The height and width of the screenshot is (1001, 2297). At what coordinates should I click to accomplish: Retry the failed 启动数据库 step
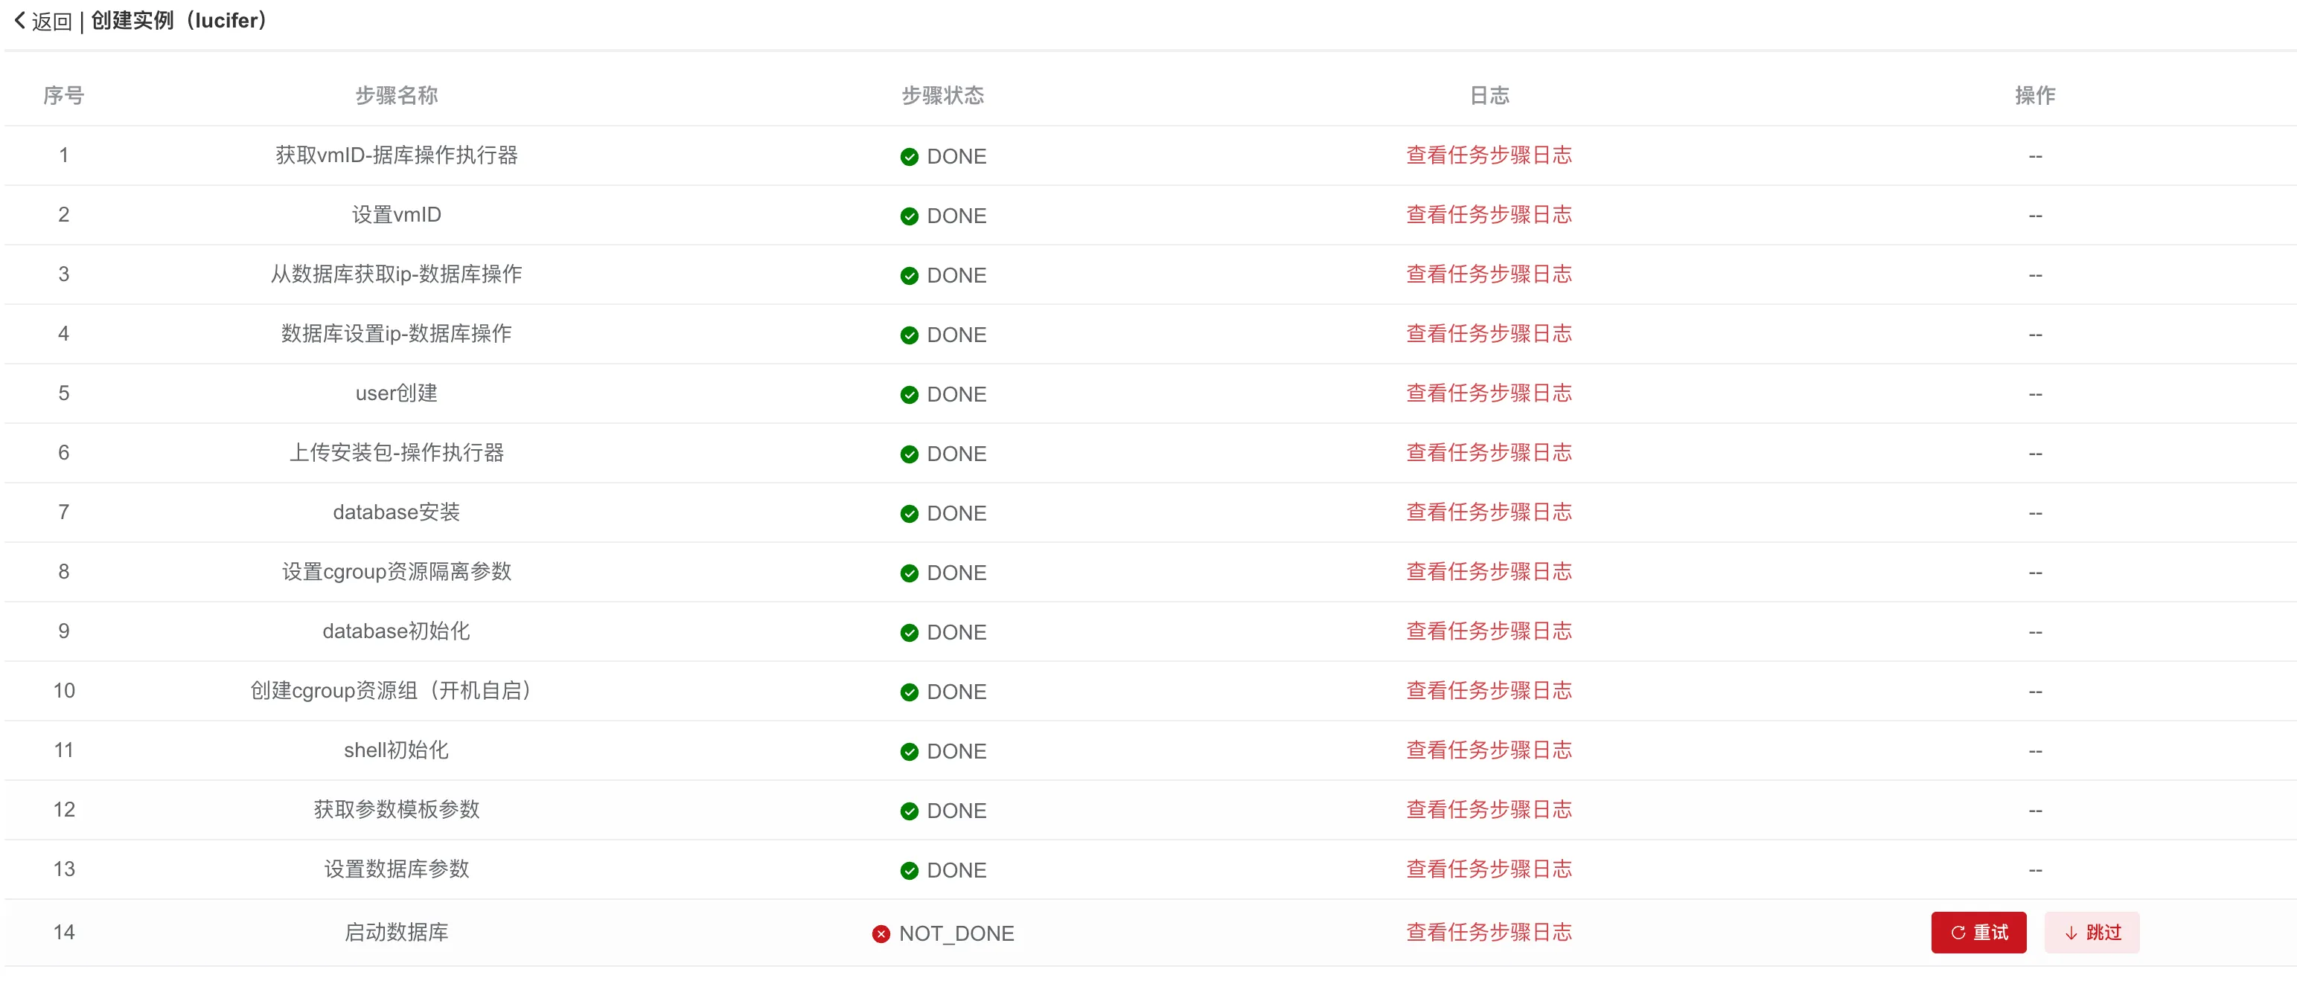(x=1978, y=933)
